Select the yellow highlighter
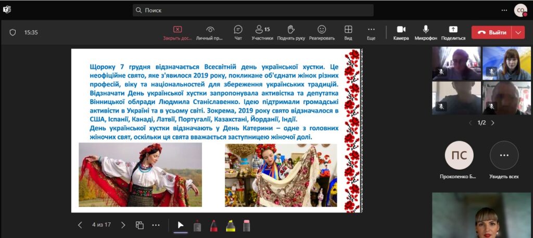 coord(230,226)
